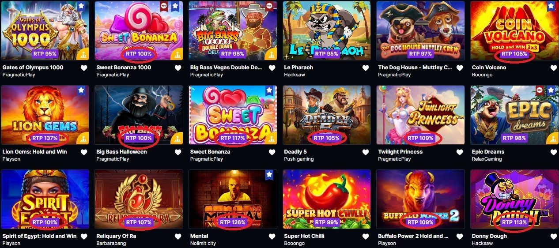Toggle the heart next to Sweet Bonanza 1000

pos(178,68)
